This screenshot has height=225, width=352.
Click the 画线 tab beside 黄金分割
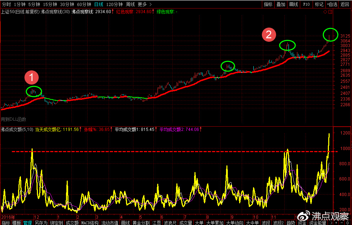pos(126,223)
